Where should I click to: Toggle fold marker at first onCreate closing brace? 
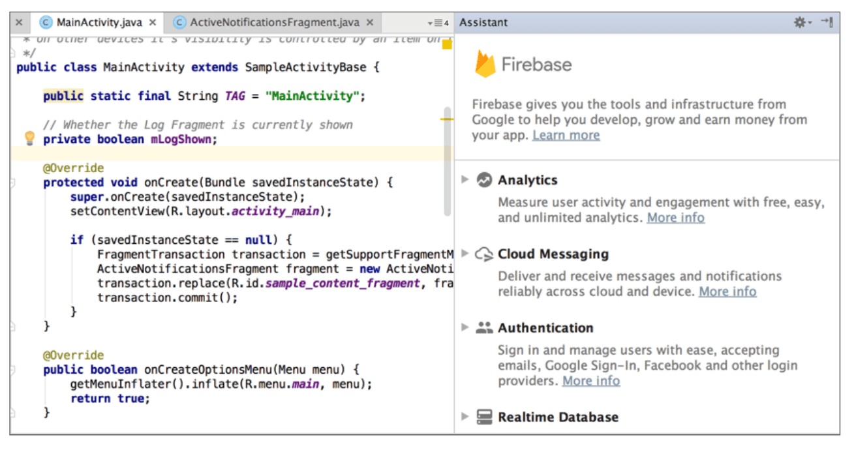click(x=12, y=326)
